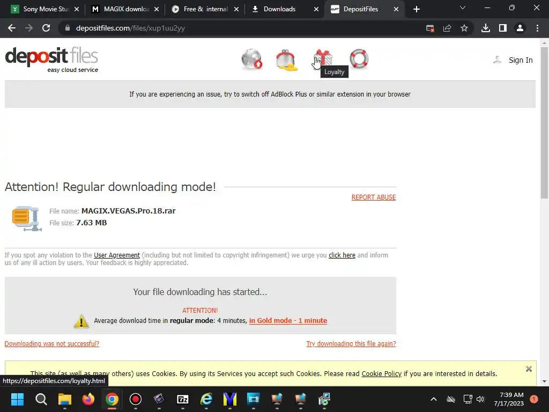Open Chrome profile icon

pos(520,28)
